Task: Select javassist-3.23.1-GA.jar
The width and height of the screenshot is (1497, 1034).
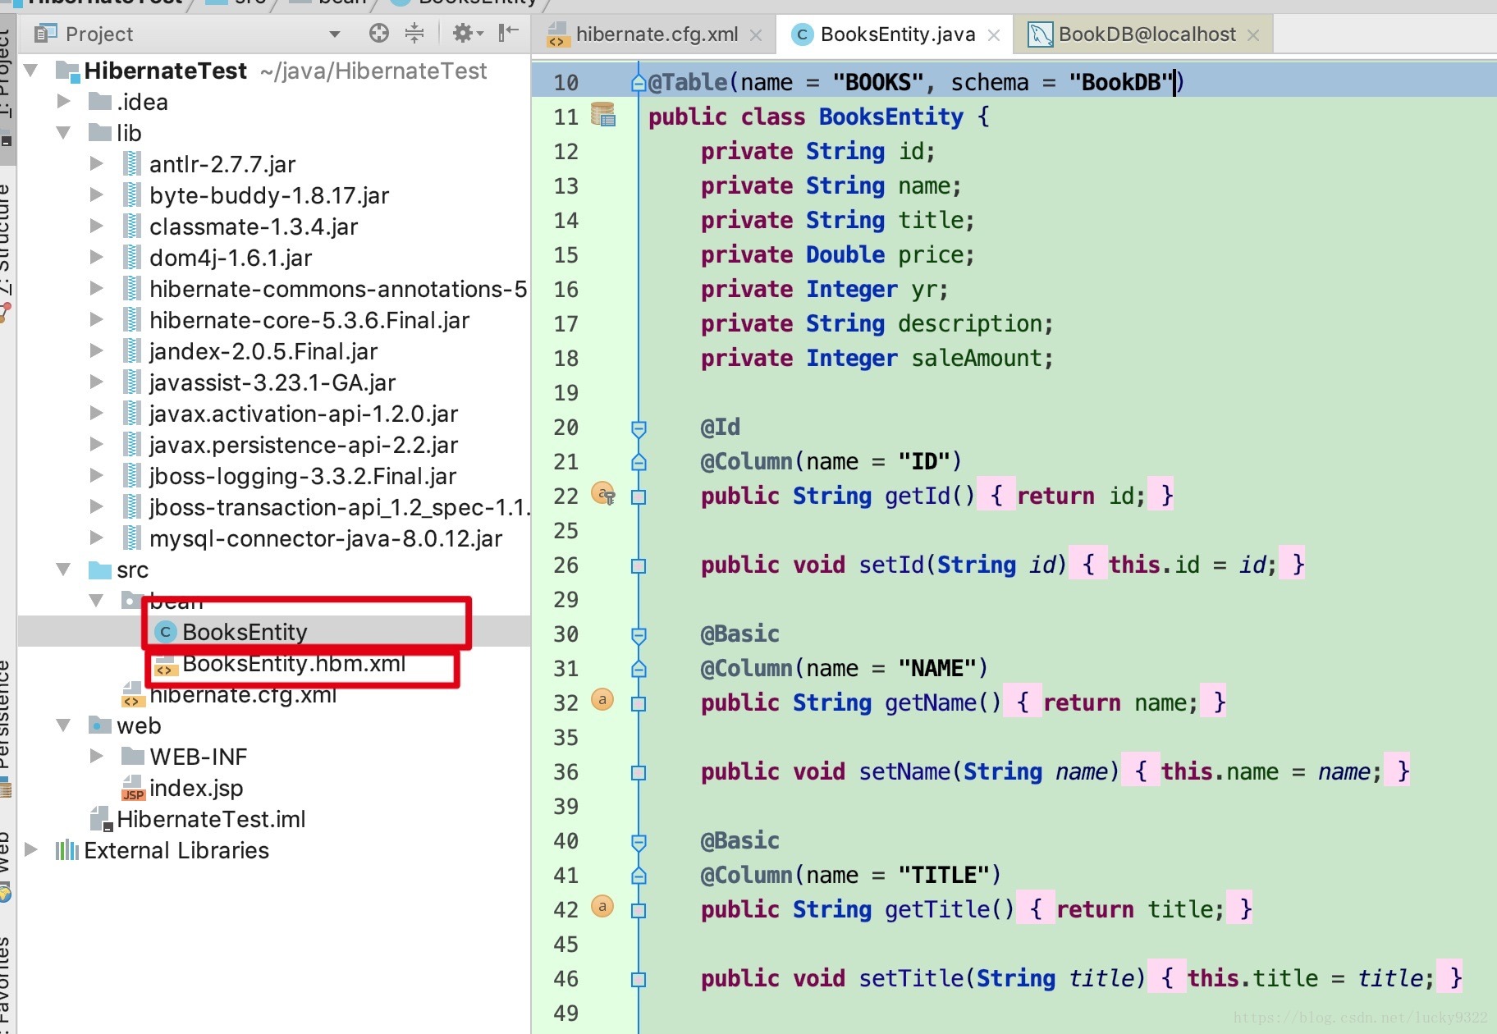Action: click(x=272, y=382)
